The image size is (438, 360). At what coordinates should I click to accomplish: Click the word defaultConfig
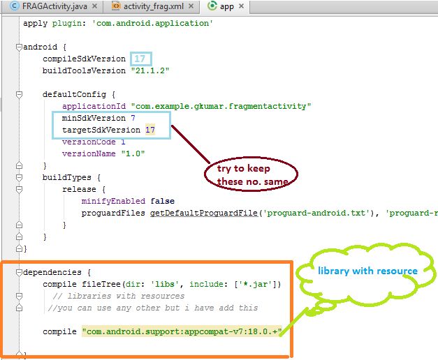coord(74,95)
